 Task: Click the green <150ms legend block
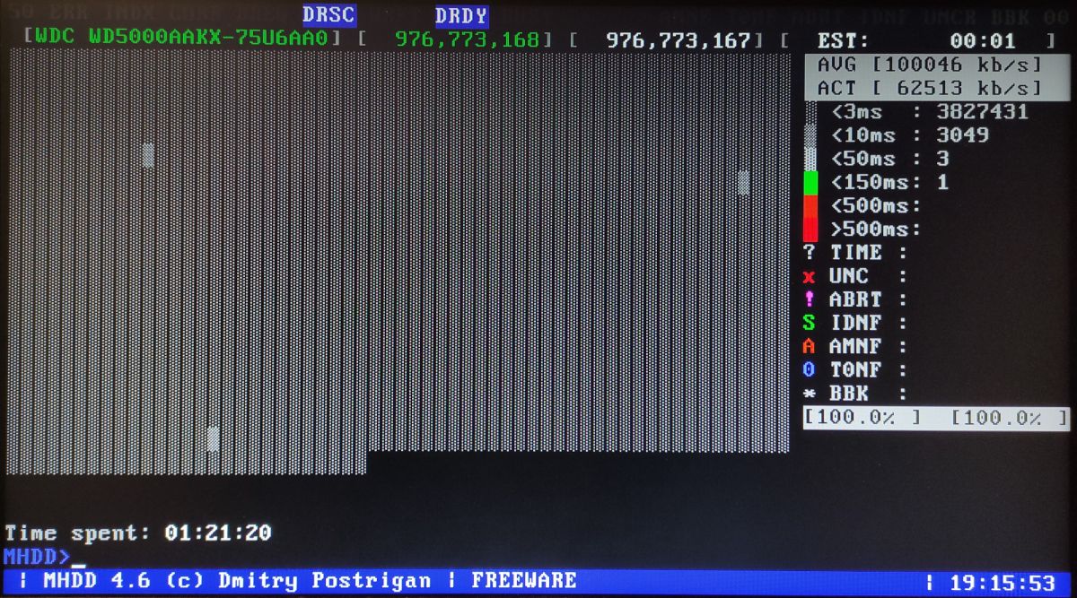810,183
